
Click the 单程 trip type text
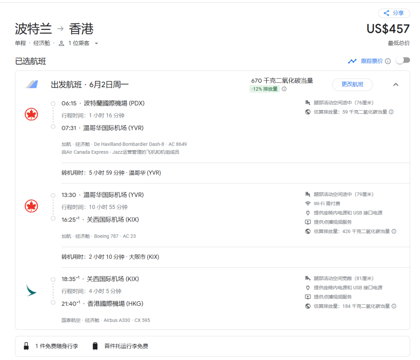[20, 43]
